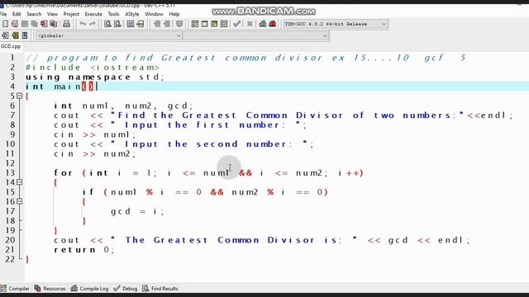
Task: Open Replace using the second magnifier icon
Action: (x=117, y=24)
